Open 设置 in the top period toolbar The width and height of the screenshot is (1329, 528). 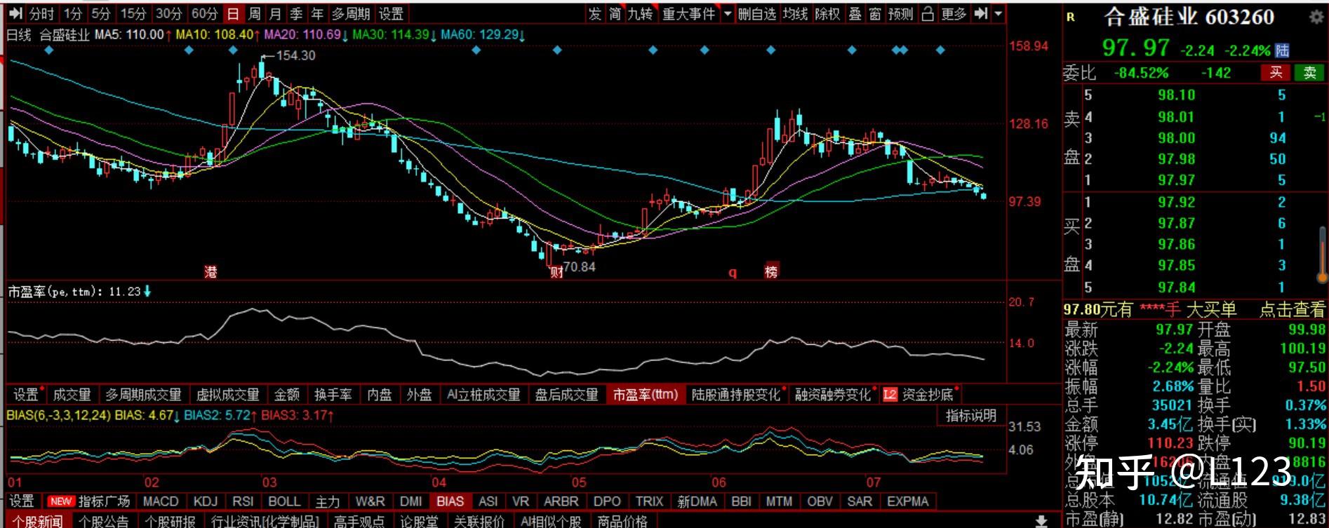391,13
